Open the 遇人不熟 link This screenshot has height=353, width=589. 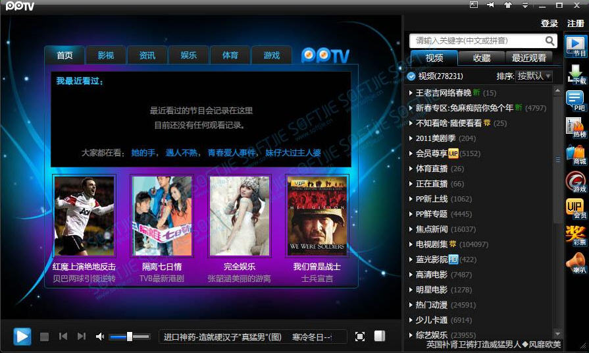[182, 153]
